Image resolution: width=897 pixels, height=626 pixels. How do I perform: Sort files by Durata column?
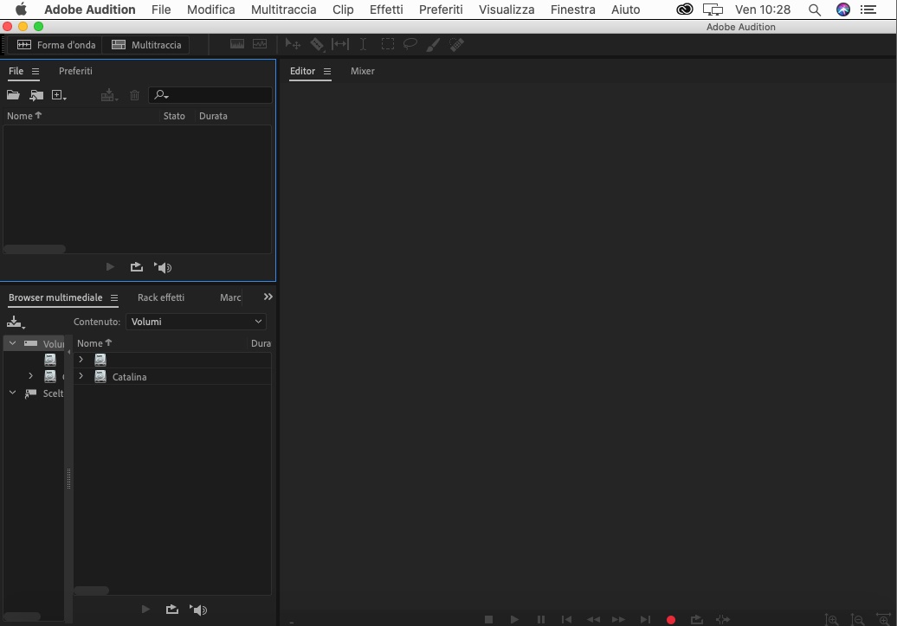213,116
